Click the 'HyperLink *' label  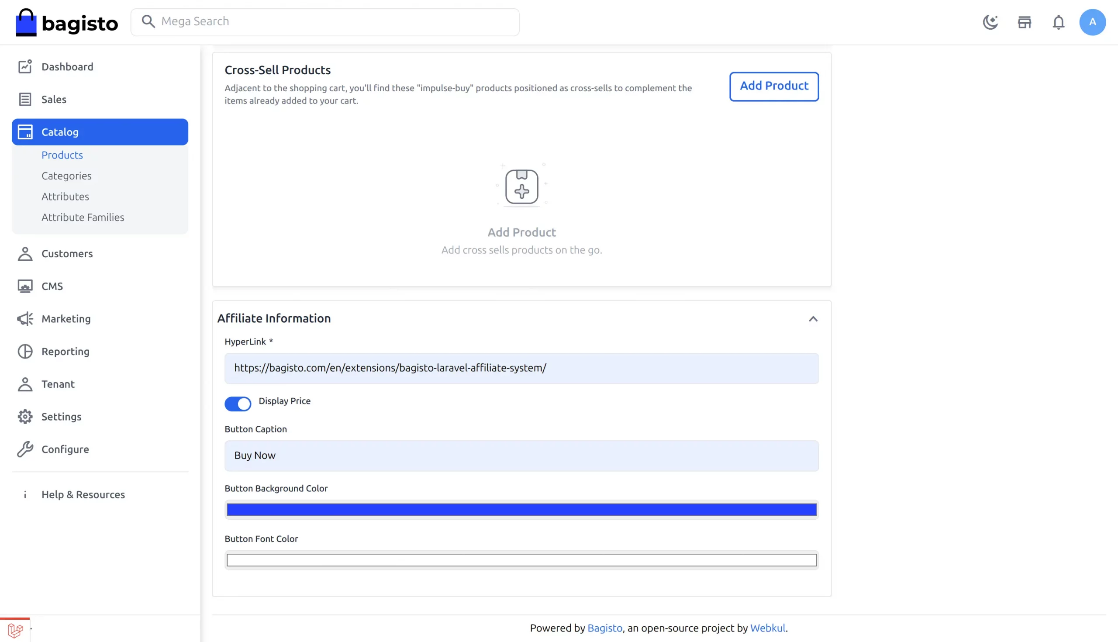(248, 342)
